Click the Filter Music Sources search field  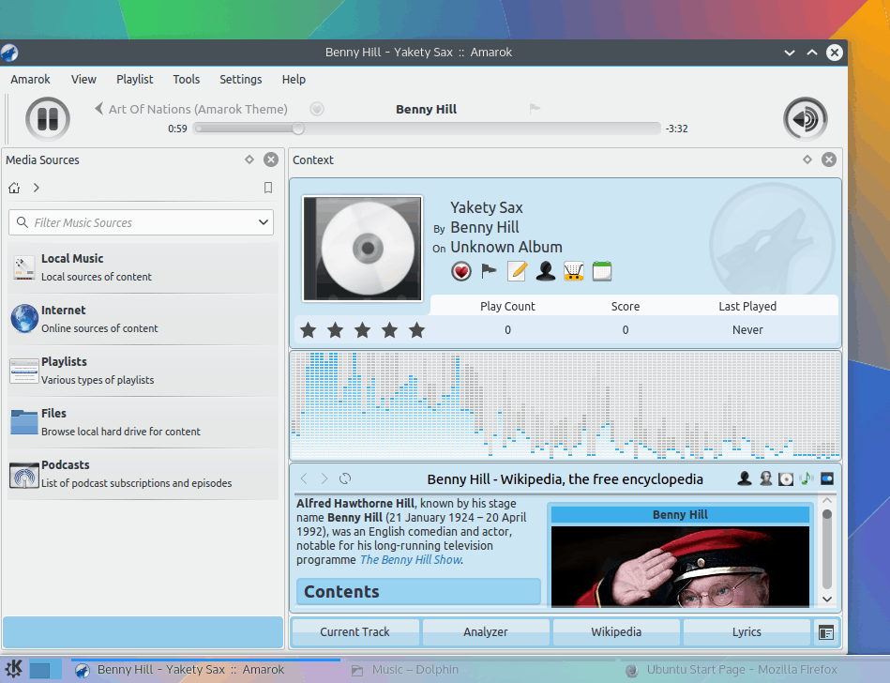tap(141, 222)
